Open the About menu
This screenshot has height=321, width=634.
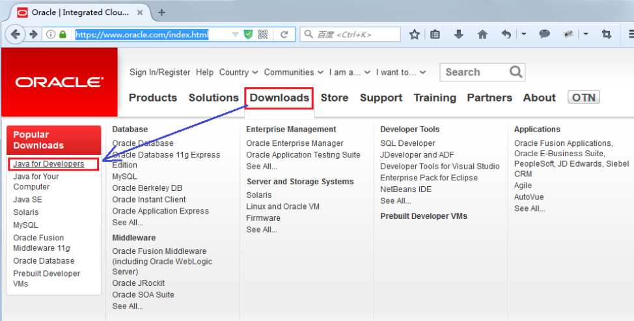pyautogui.click(x=540, y=98)
